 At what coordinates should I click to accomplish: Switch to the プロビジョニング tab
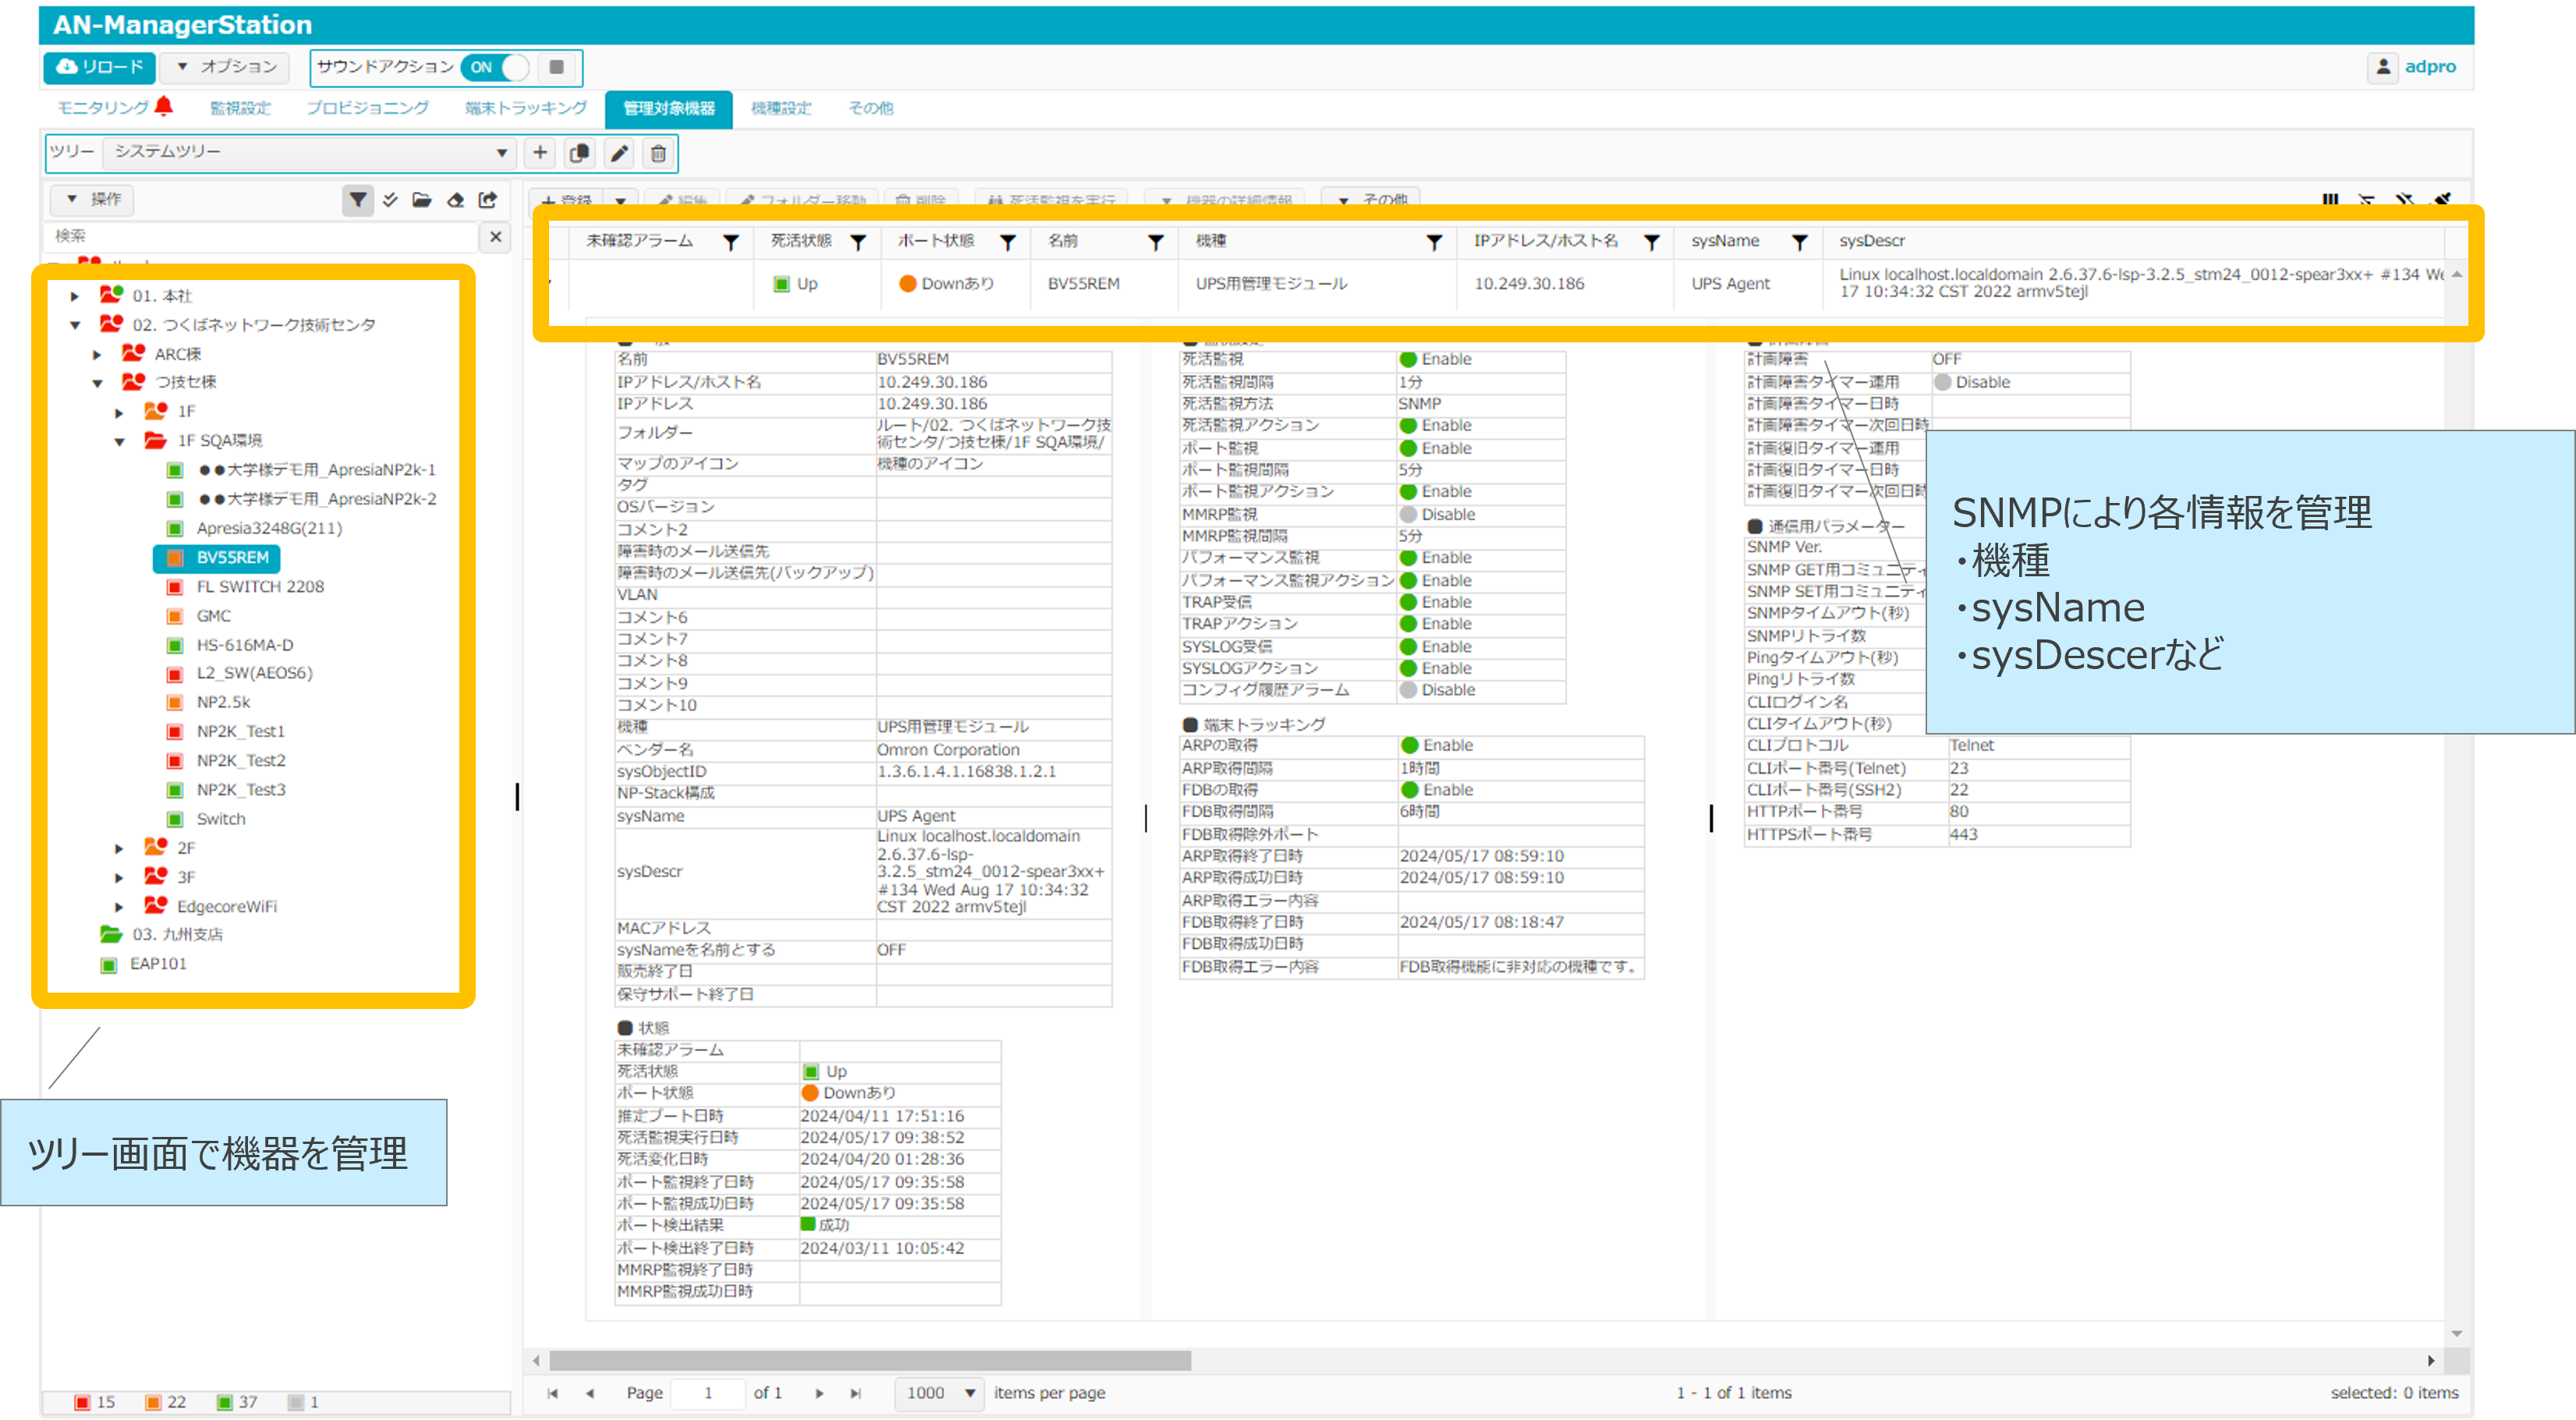pos(367,108)
